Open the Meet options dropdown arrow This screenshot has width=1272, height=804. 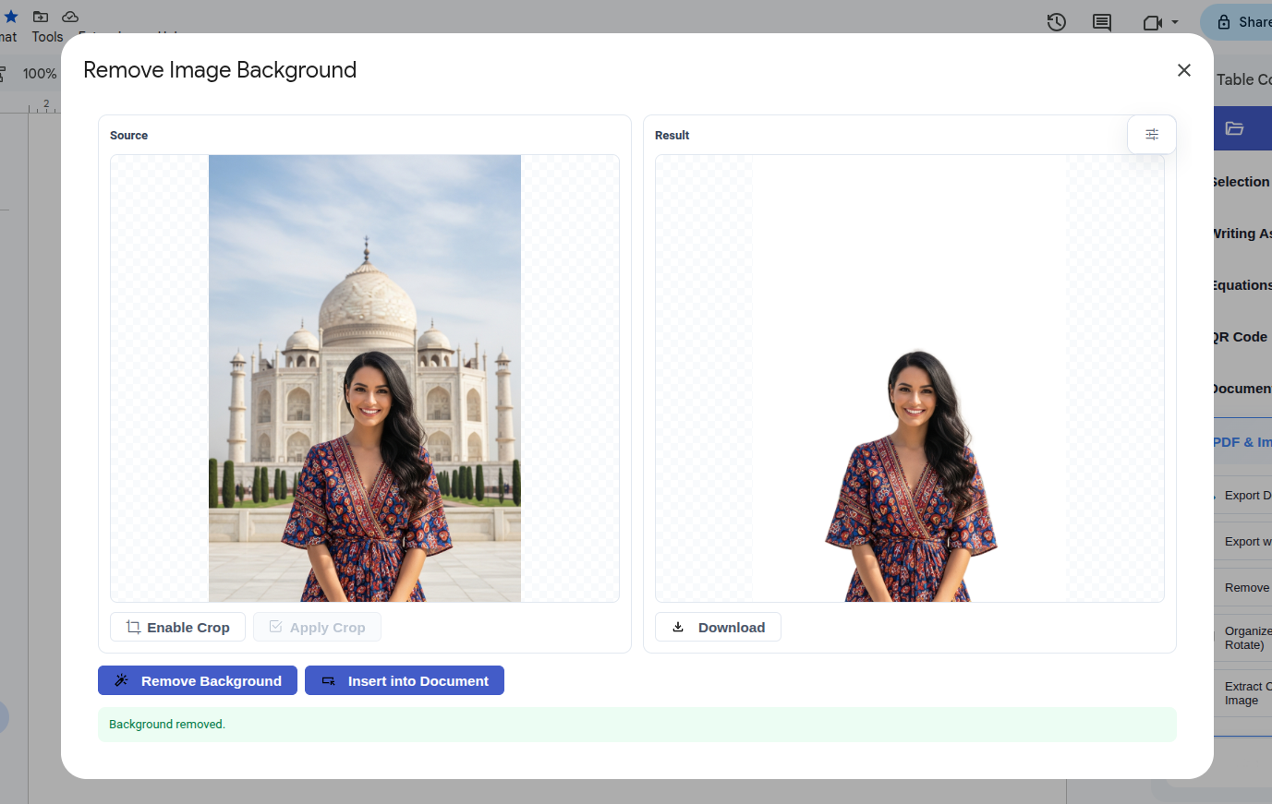click(x=1174, y=21)
